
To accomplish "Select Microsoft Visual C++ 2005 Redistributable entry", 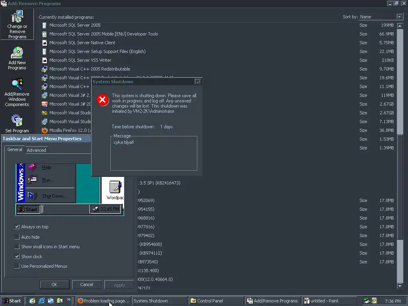I will (90, 69).
